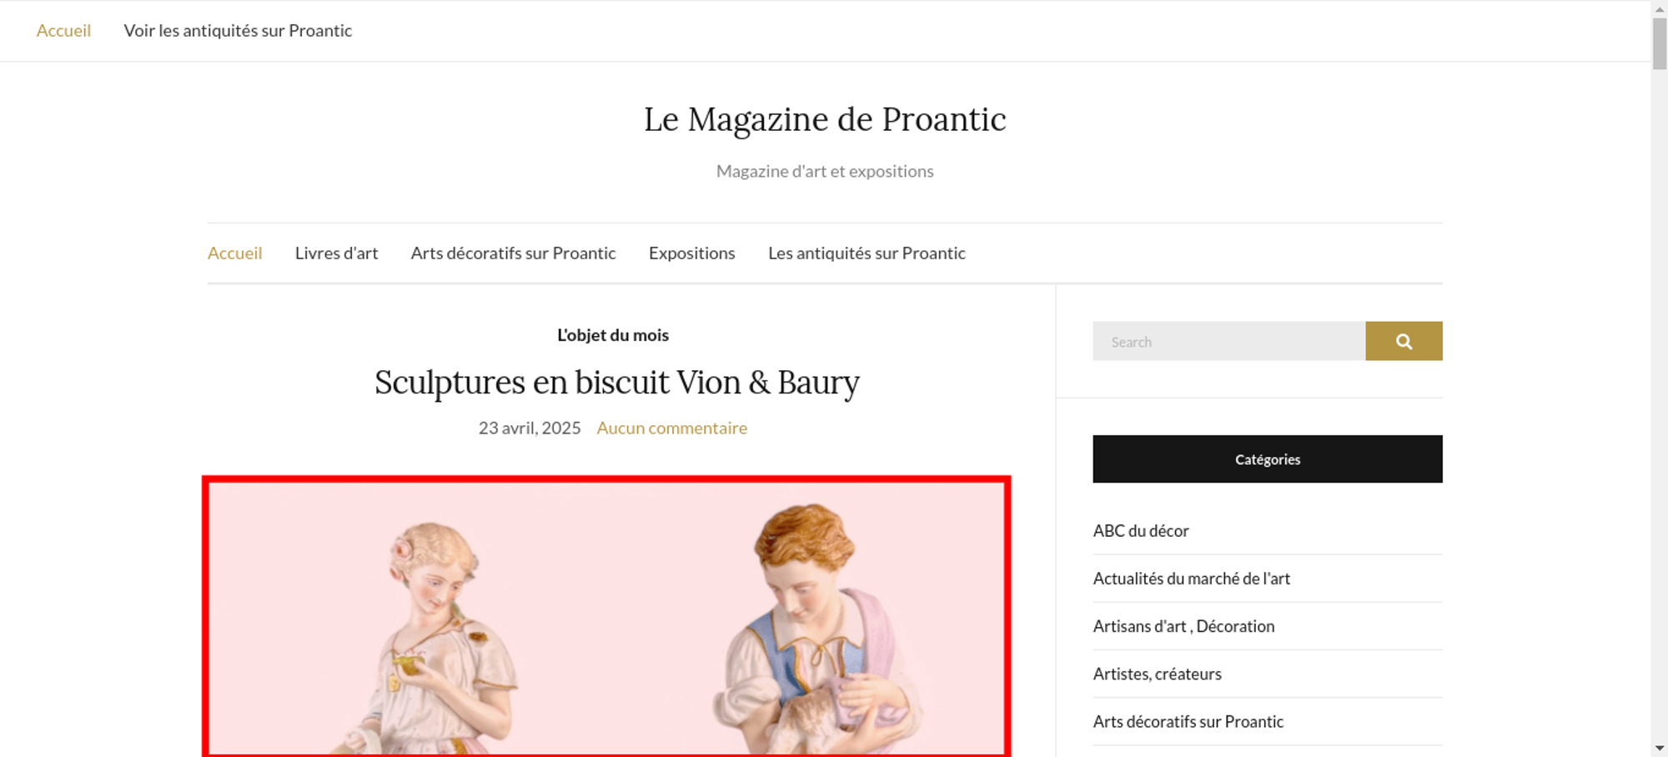The image size is (1668, 757).
Task: Open article Sculptures en biscuit Vion & Baury
Action: 616,383
